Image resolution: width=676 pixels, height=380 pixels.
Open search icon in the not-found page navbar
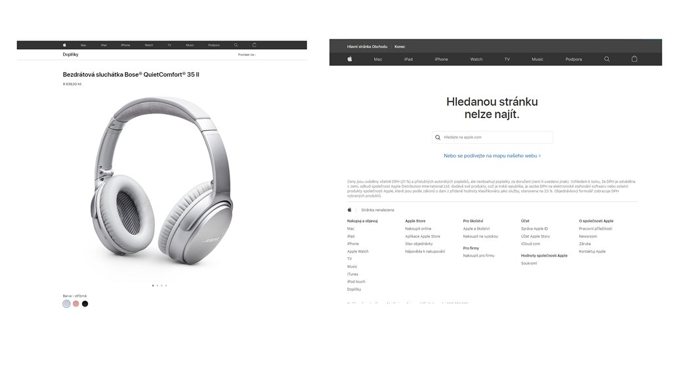pos(606,59)
